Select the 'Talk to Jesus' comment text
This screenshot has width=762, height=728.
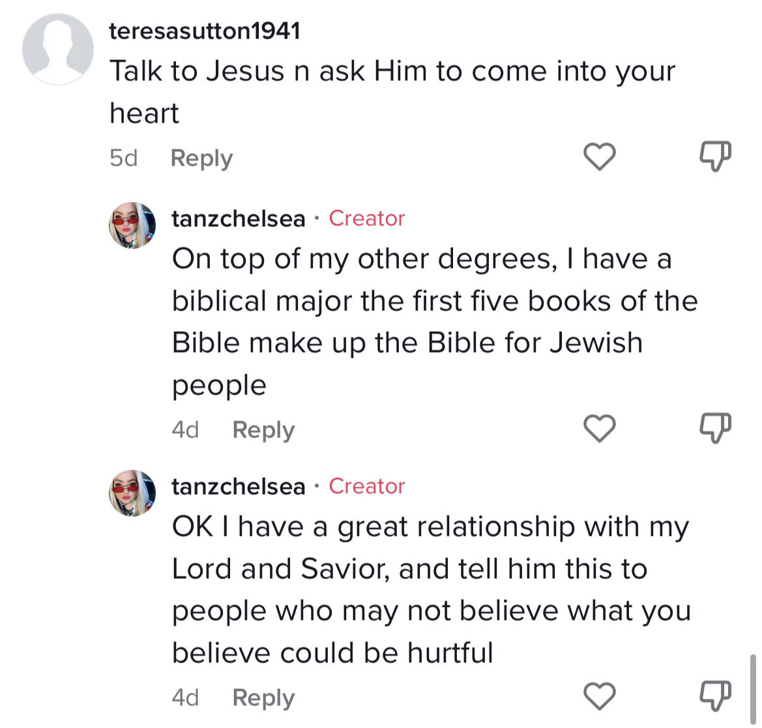(x=392, y=92)
